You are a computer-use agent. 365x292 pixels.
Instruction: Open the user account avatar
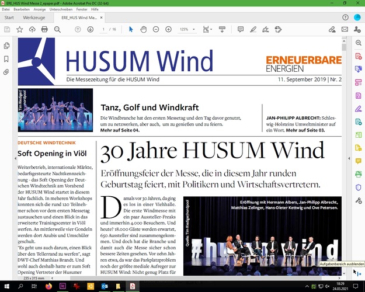tap(357, 18)
